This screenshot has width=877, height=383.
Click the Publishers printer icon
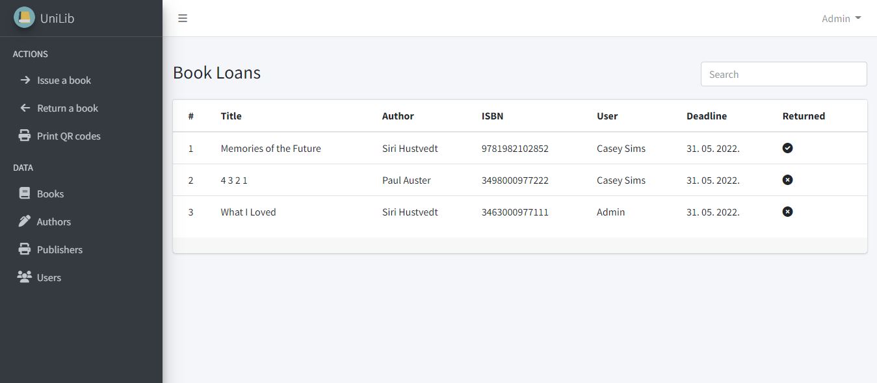pos(24,249)
